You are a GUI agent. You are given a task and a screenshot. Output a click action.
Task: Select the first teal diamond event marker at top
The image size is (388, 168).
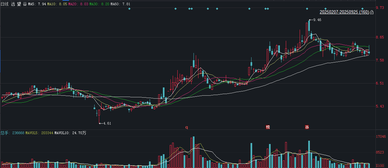pos(129,9)
